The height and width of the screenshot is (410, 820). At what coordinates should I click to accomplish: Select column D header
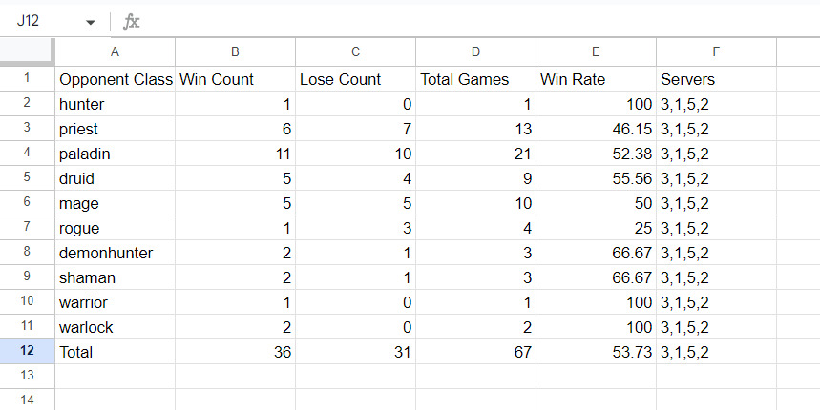[x=475, y=51]
